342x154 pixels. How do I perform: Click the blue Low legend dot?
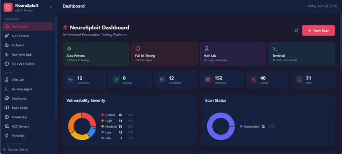(x=102, y=132)
